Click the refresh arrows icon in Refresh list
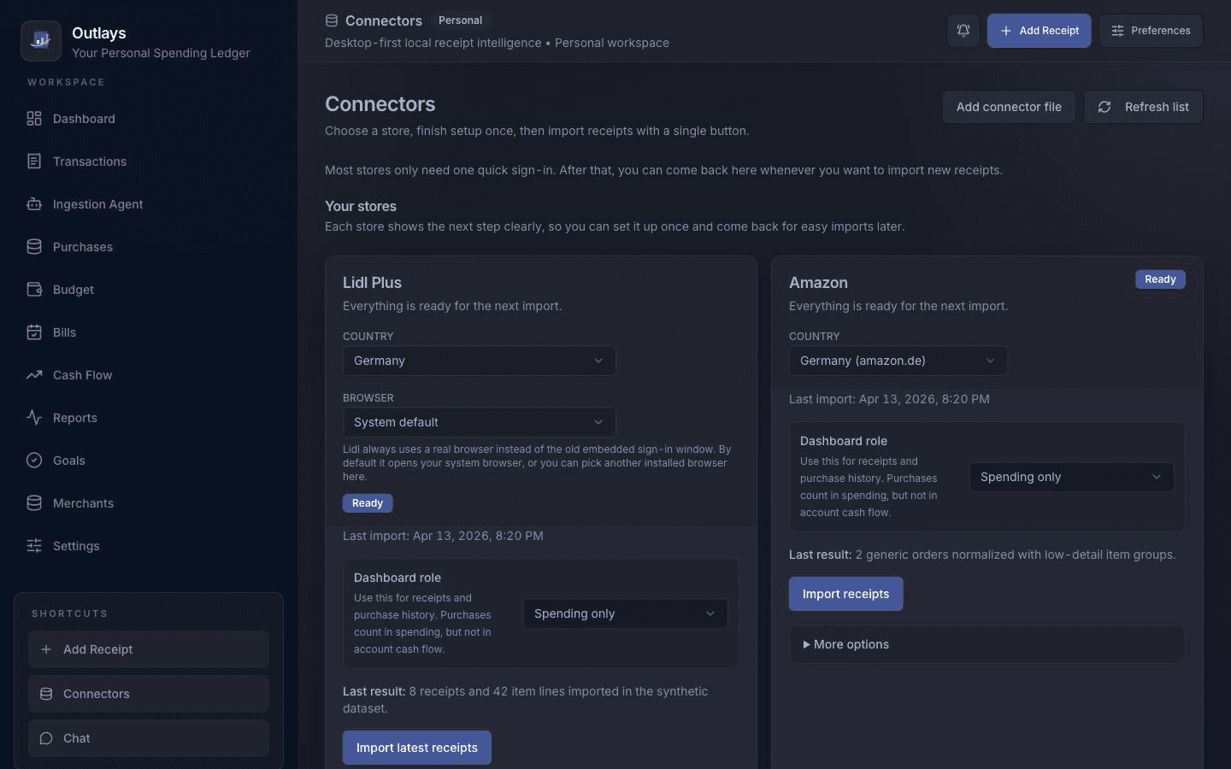Viewport: 1231px width, 769px height. click(x=1104, y=107)
